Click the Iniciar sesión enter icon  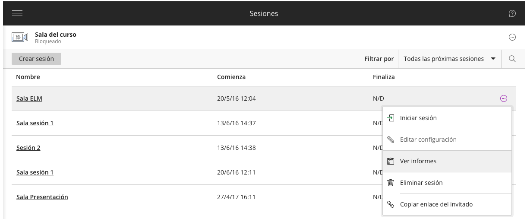[x=391, y=118]
